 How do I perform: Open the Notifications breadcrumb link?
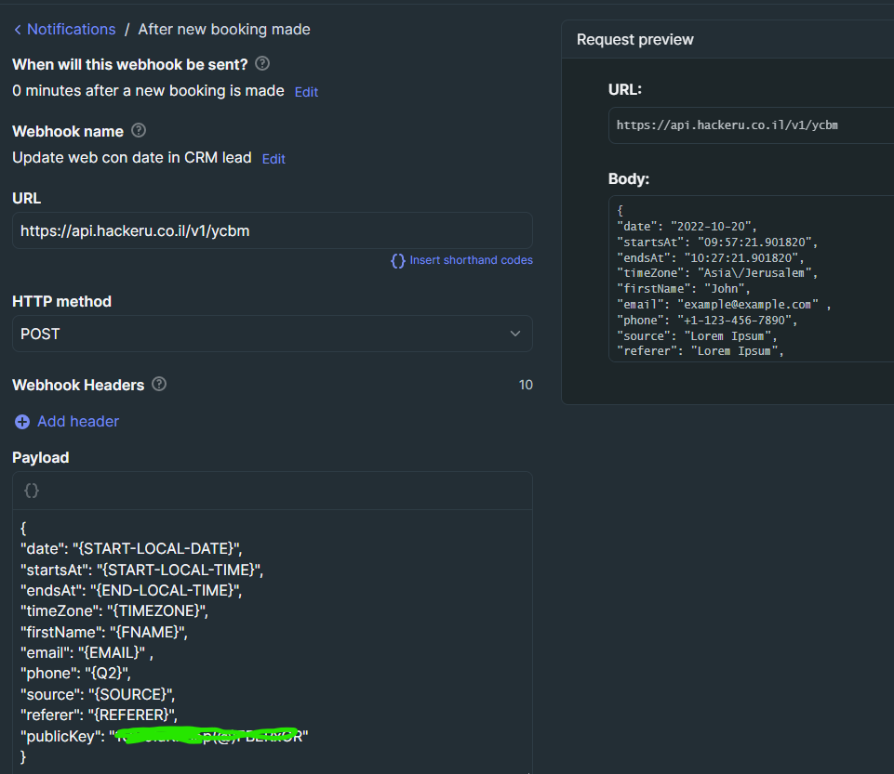pos(71,30)
